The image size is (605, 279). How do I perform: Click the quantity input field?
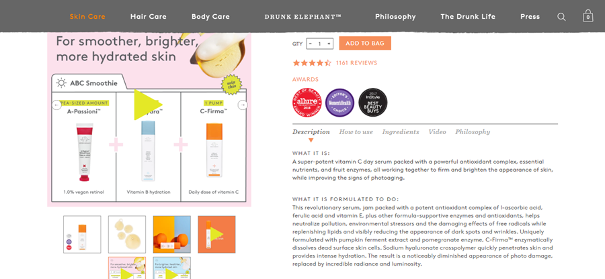pos(320,44)
